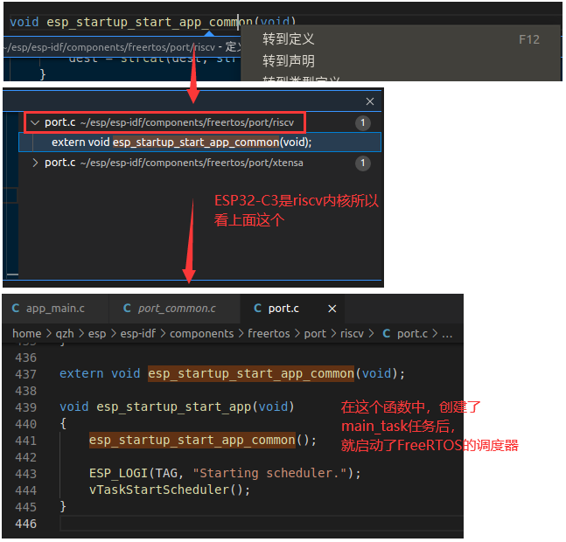
Task: Click the 'extern' keyword on line 437
Action: point(81,373)
